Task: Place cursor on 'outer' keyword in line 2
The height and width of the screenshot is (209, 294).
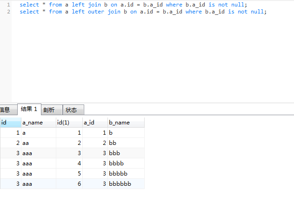Action: [96, 12]
